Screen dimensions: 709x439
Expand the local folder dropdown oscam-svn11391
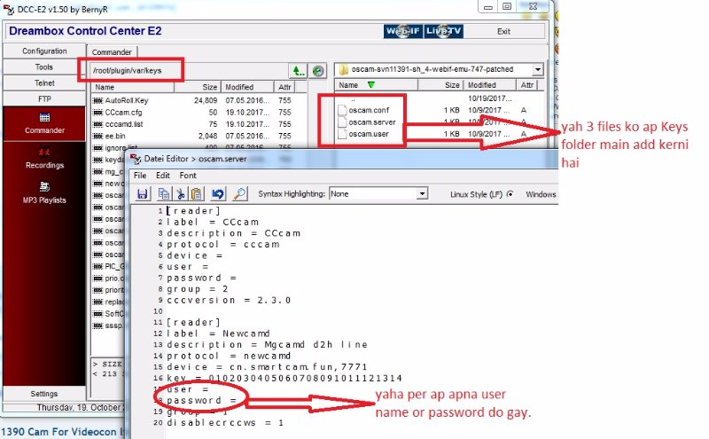537,69
